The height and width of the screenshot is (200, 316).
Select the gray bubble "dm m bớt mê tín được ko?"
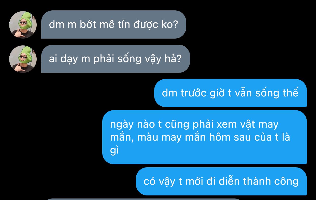tap(114, 25)
